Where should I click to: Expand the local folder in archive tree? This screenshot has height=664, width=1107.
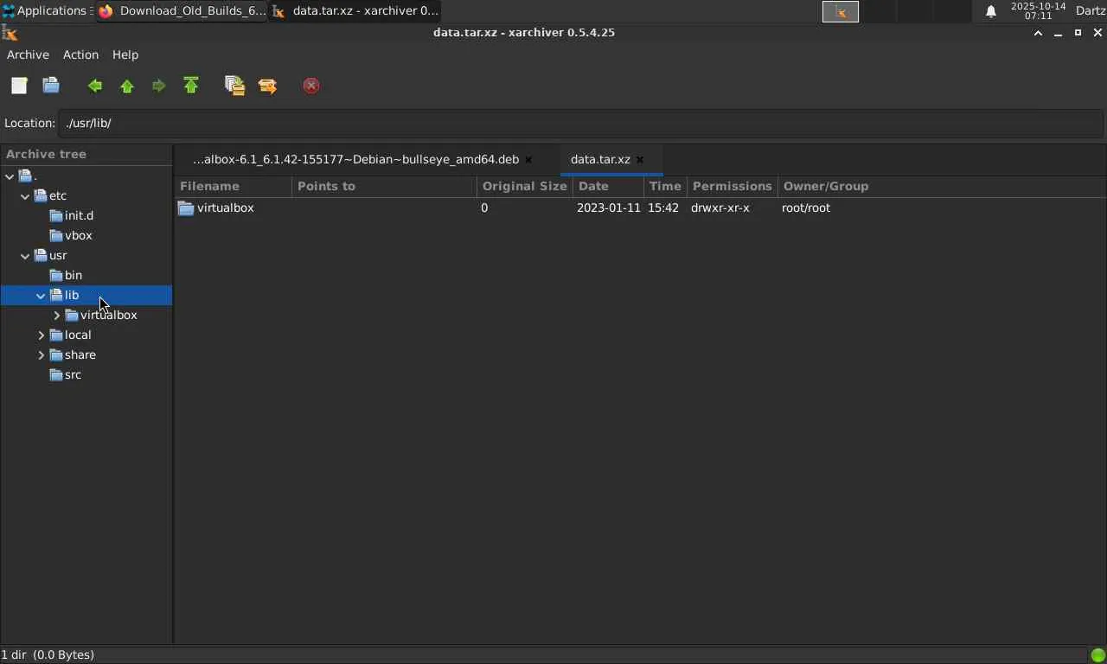tap(41, 335)
